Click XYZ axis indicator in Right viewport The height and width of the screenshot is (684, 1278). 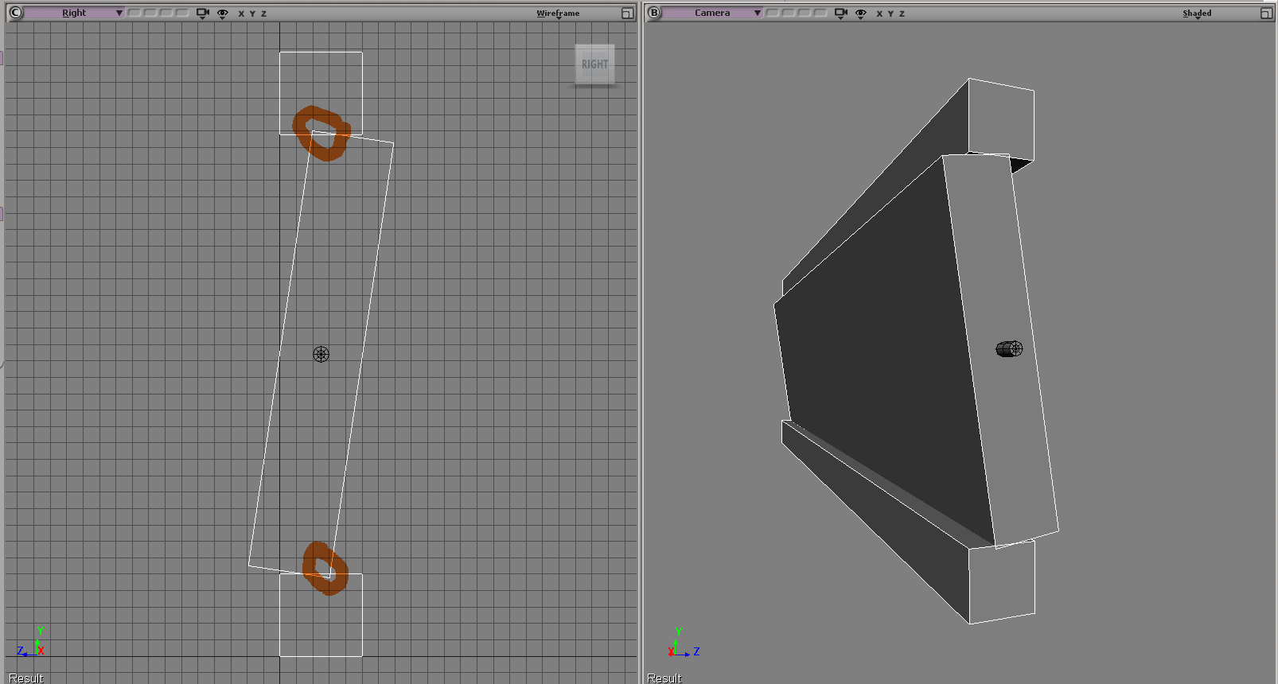point(31,643)
